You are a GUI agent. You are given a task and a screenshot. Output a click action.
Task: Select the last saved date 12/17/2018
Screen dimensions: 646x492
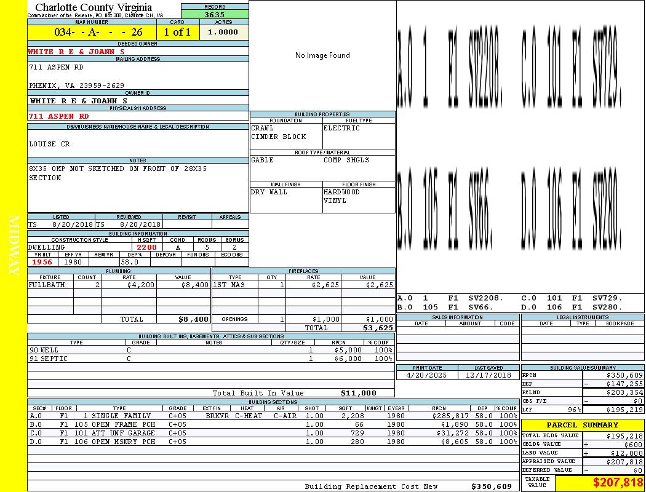(488, 375)
